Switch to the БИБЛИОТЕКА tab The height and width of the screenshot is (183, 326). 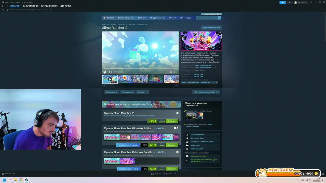(31, 6)
